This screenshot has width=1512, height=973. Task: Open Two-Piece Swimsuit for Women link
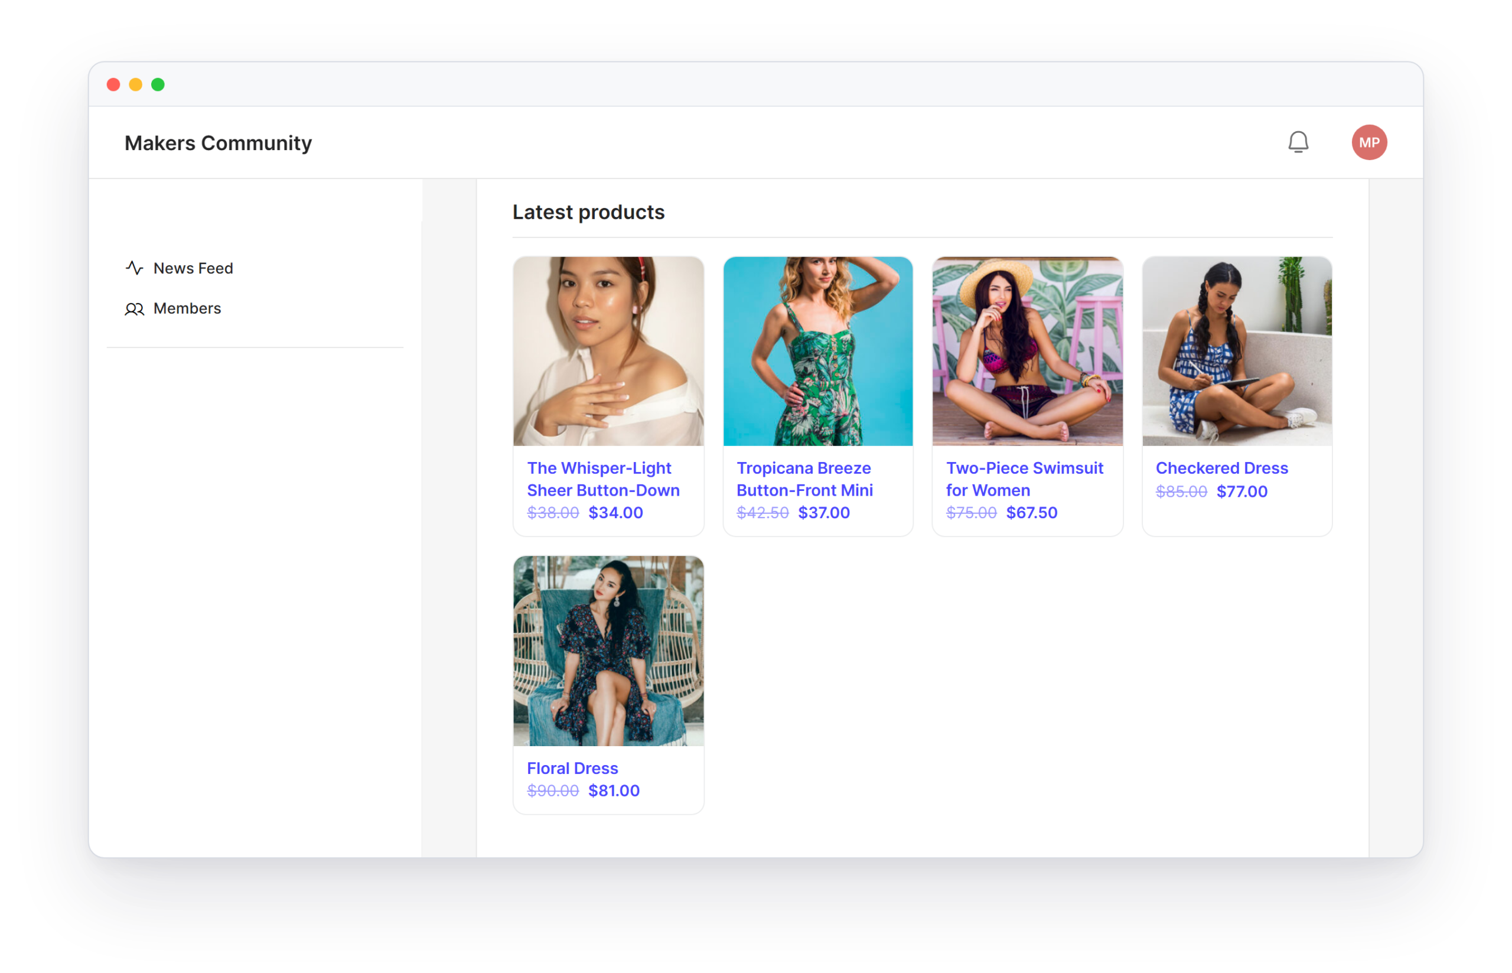(x=1024, y=479)
